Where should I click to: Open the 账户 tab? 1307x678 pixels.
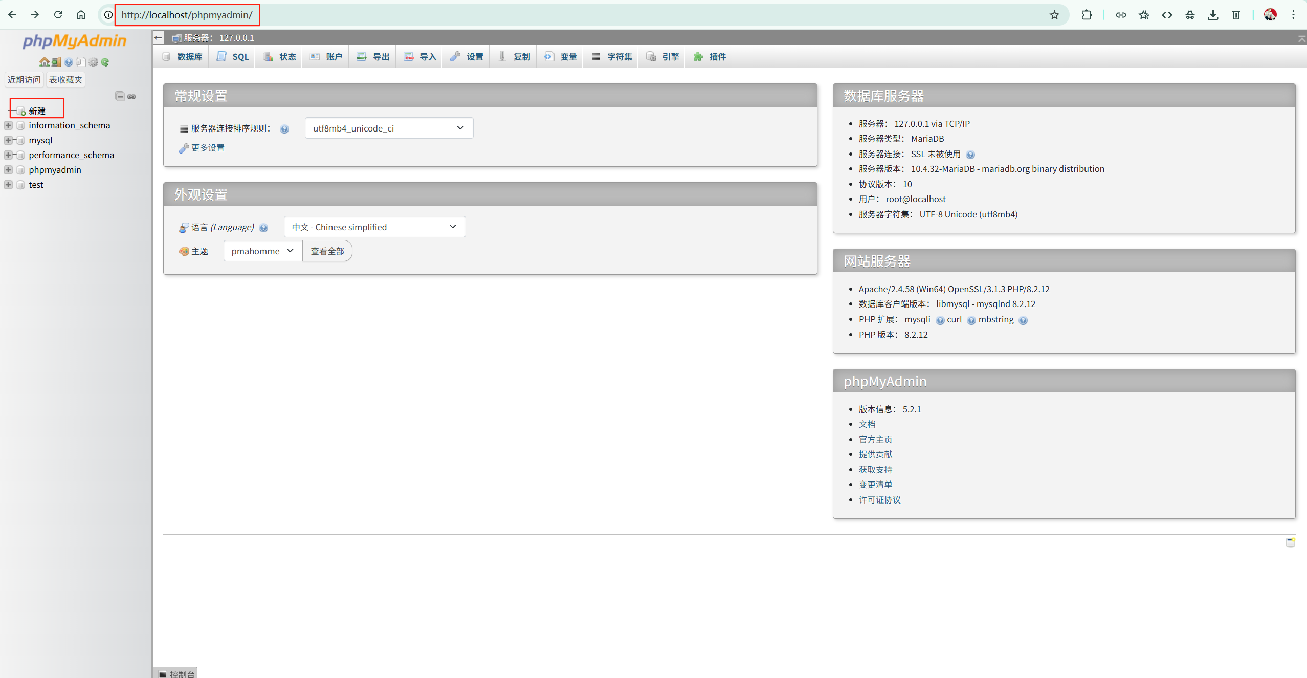(326, 57)
